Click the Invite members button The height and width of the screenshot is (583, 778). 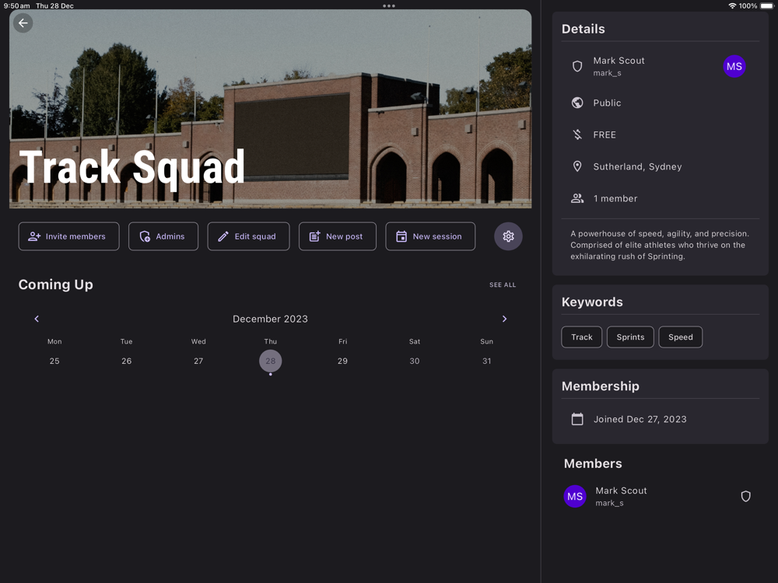coord(69,236)
